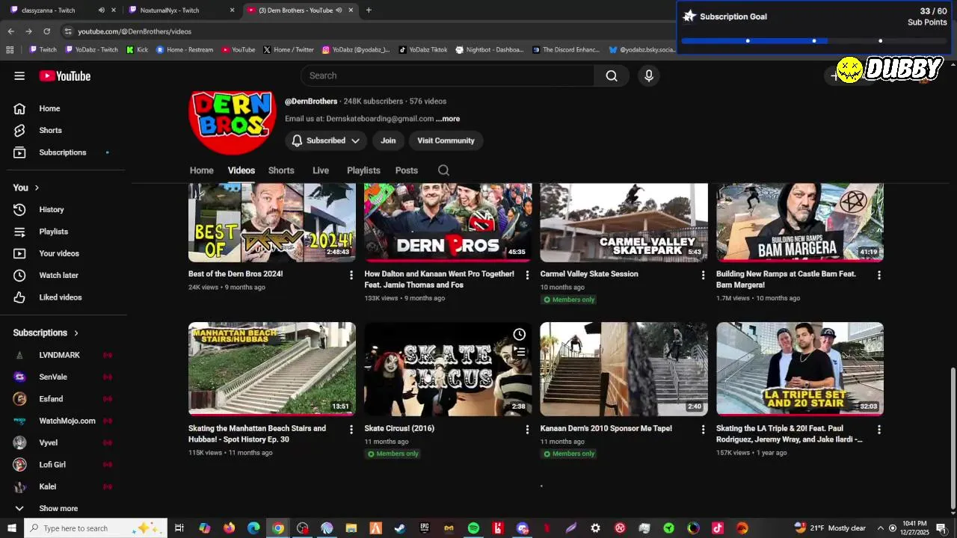Open the LA Triple Set and 20 Stair thumbnail
The height and width of the screenshot is (538, 957).
pyautogui.click(x=800, y=368)
